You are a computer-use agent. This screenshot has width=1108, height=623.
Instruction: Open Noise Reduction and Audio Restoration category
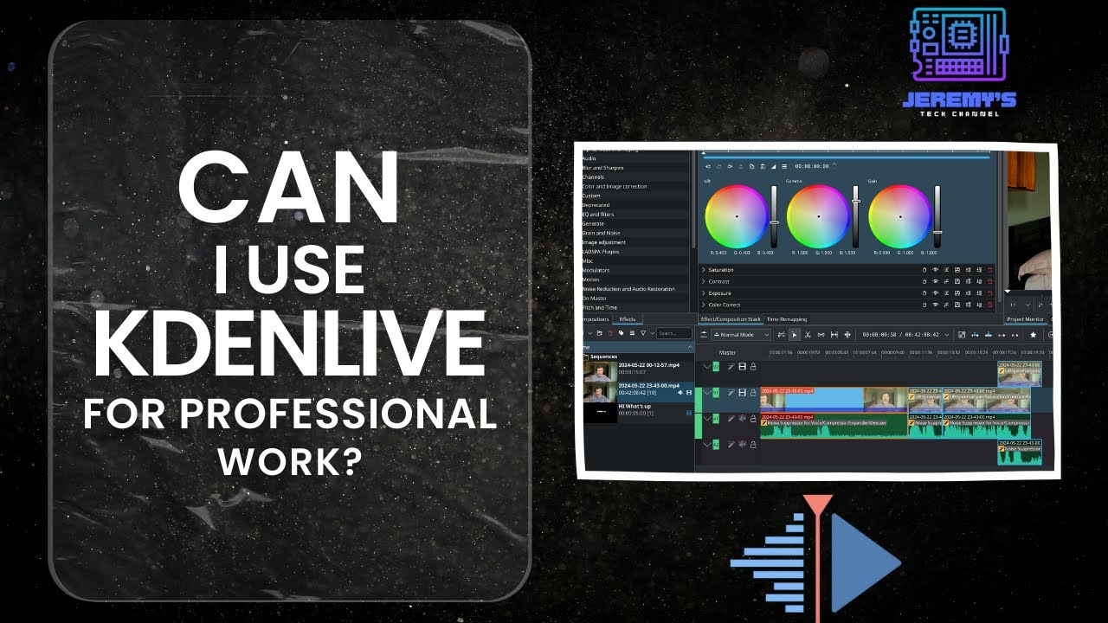628,289
